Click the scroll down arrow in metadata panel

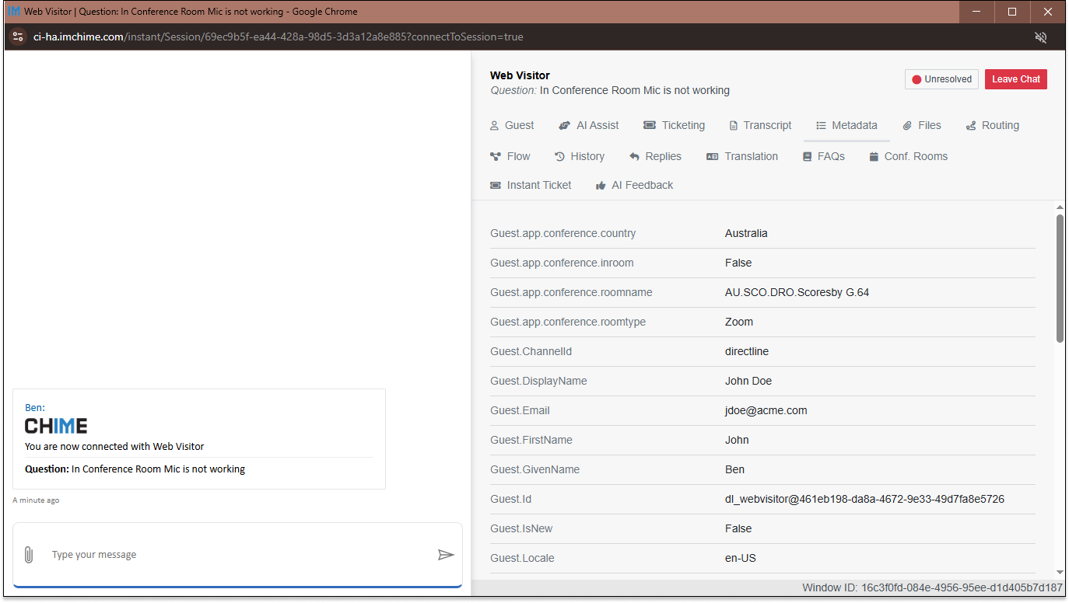click(1060, 572)
